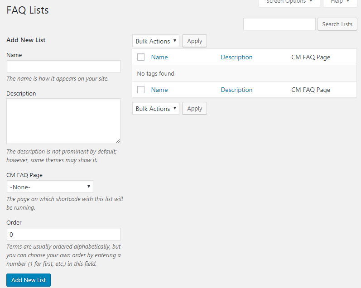
Task: Expand the CM FAQ Page select box
Action: click(50, 187)
